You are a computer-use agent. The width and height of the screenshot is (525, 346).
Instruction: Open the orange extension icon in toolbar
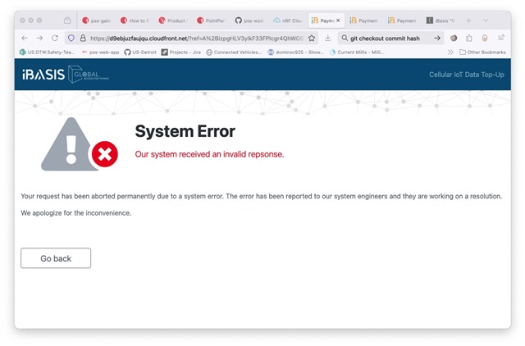(485, 39)
